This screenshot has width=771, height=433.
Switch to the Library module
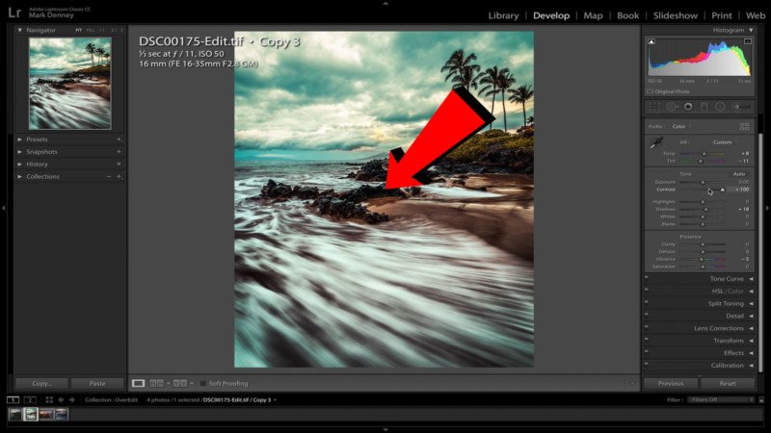tap(503, 15)
